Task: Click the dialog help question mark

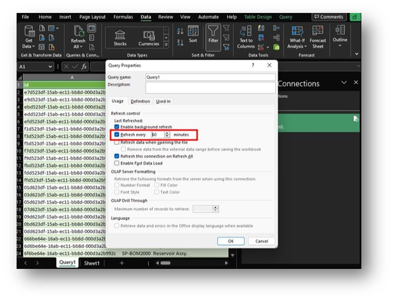Action: 253,65
